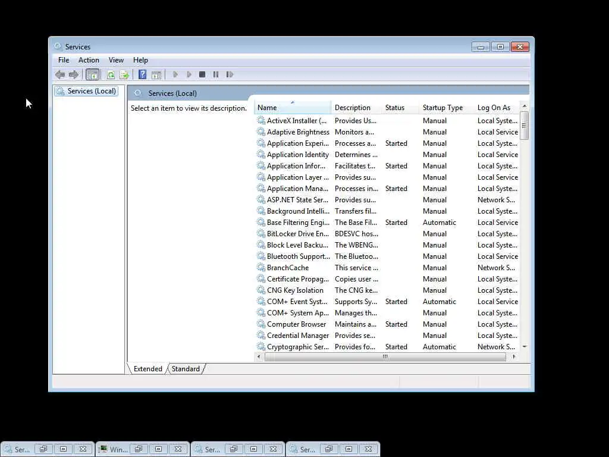Image resolution: width=609 pixels, height=457 pixels.
Task: Sort by the Startup Type column header
Action: tap(447, 108)
